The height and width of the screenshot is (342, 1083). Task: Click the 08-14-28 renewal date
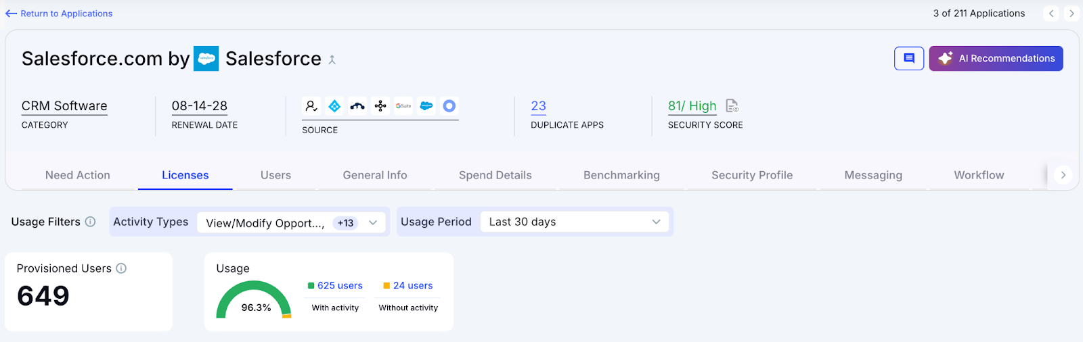200,106
